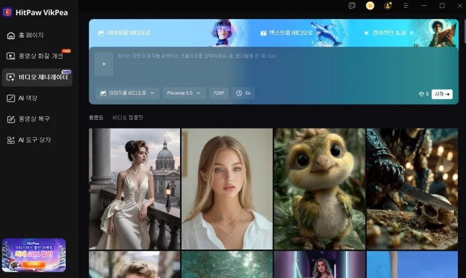Add an image with the plus box
This screenshot has width=466, height=278.
click(104, 64)
